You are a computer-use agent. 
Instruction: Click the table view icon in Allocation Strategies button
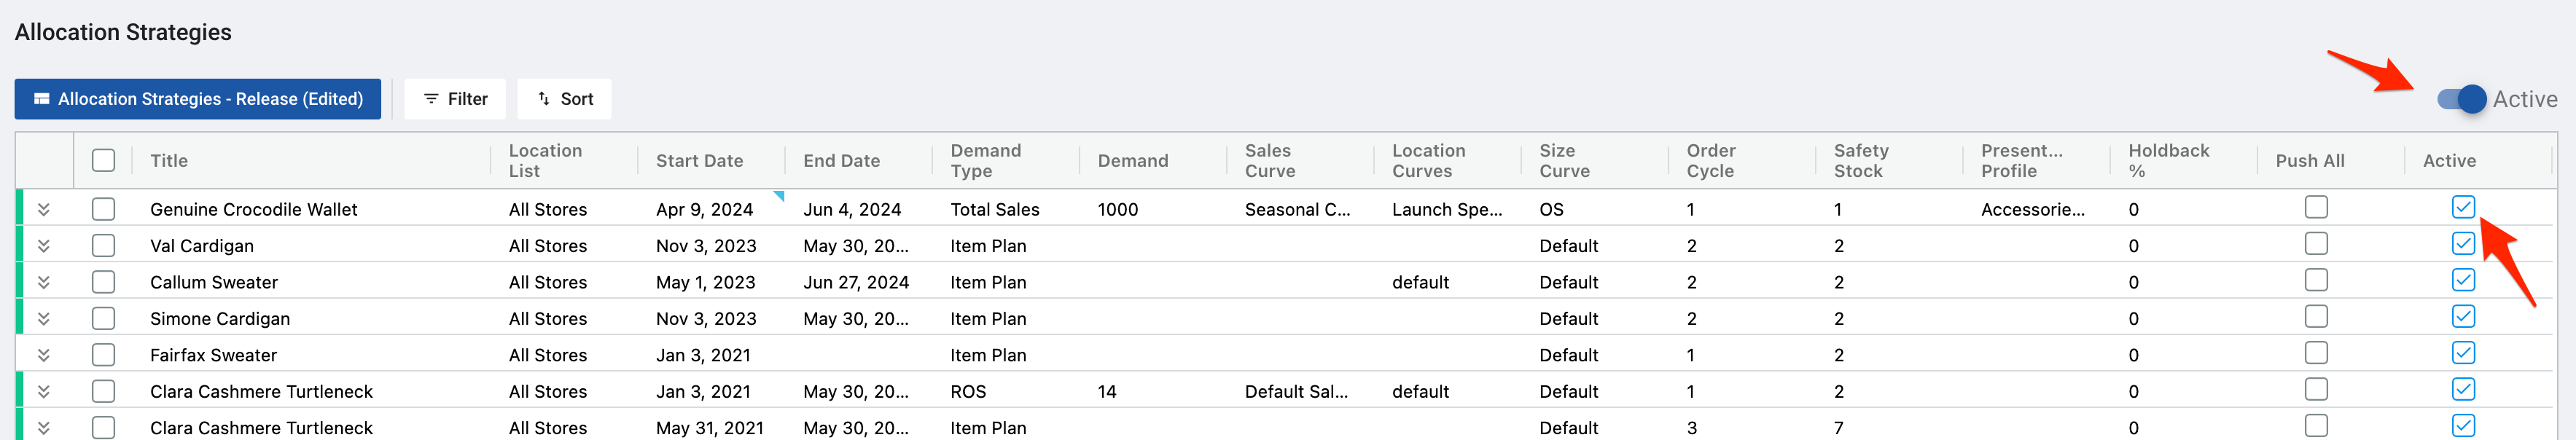point(42,99)
